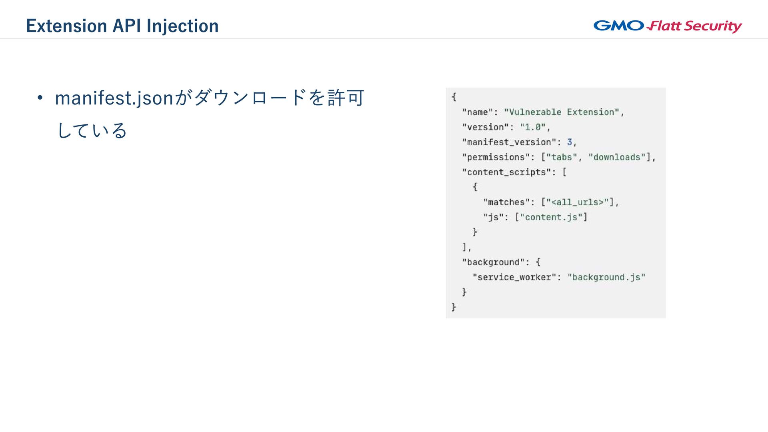Click the "tabs" permission string

(x=562, y=157)
